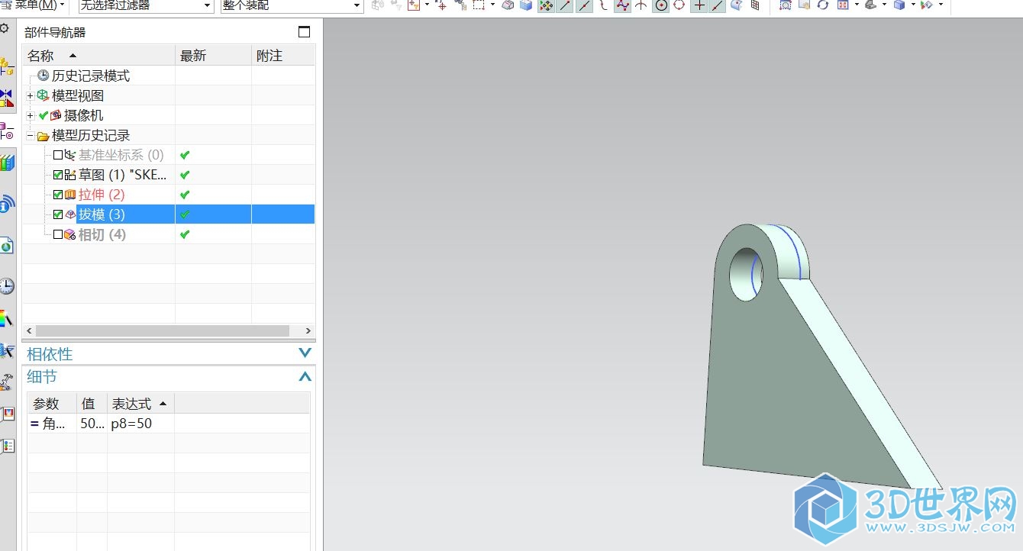Select the 摄像机 row
1023x551 pixels.
coord(83,115)
